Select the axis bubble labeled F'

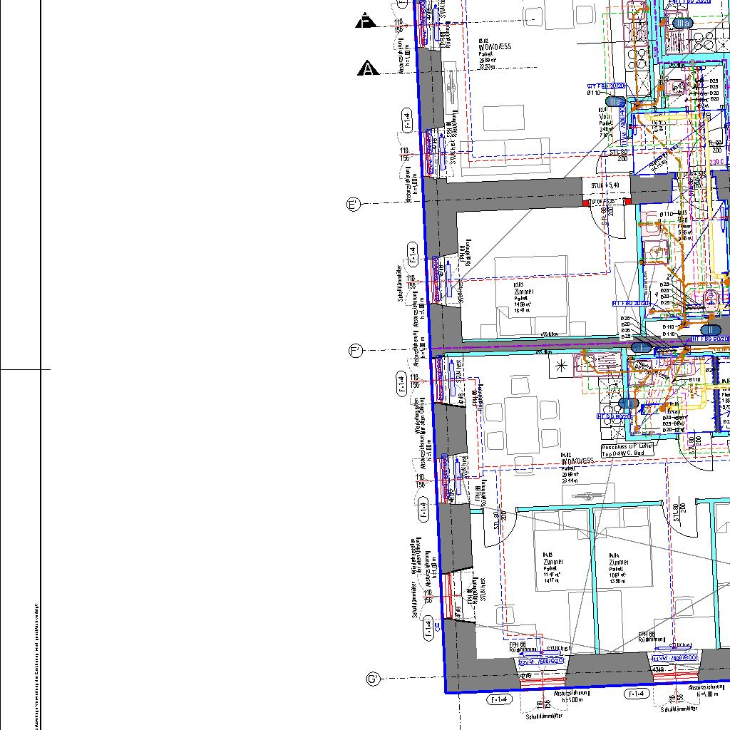click(356, 351)
